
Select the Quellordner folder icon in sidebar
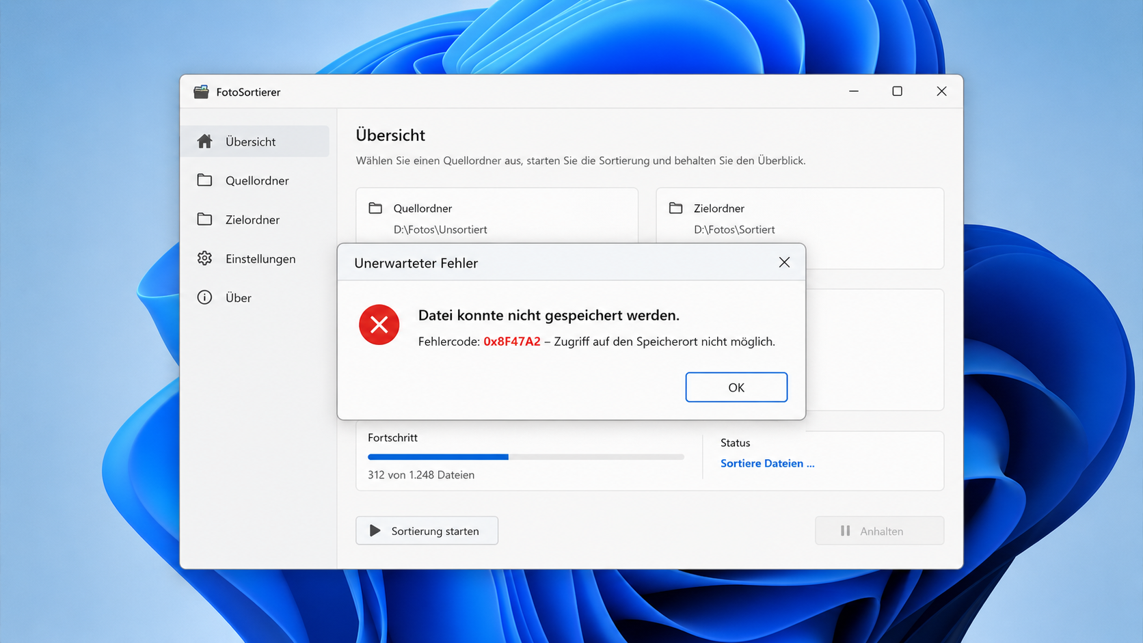coord(204,180)
